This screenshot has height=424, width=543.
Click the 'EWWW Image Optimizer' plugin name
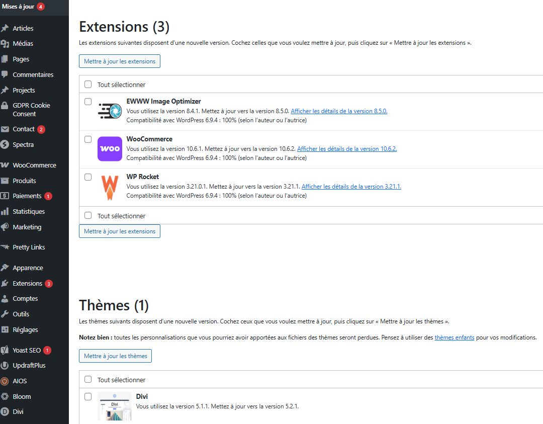tap(163, 102)
